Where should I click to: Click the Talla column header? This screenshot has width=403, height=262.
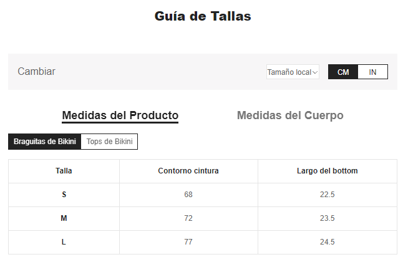(64, 171)
